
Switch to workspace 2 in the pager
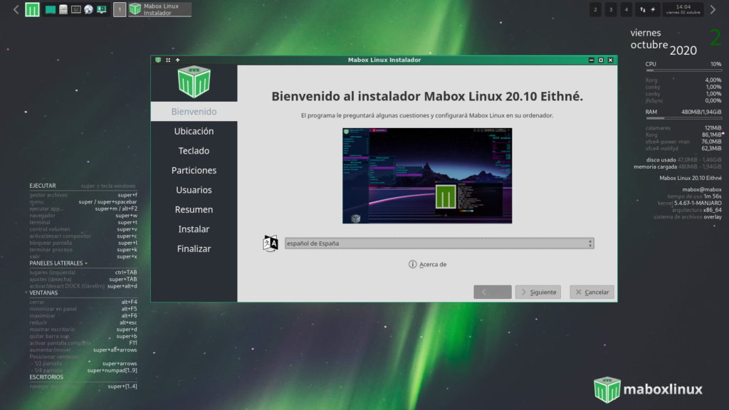click(595, 9)
